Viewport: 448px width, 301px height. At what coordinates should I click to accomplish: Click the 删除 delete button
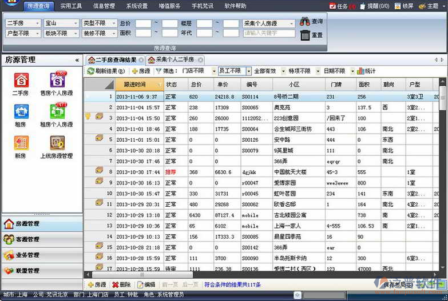coord(122,284)
